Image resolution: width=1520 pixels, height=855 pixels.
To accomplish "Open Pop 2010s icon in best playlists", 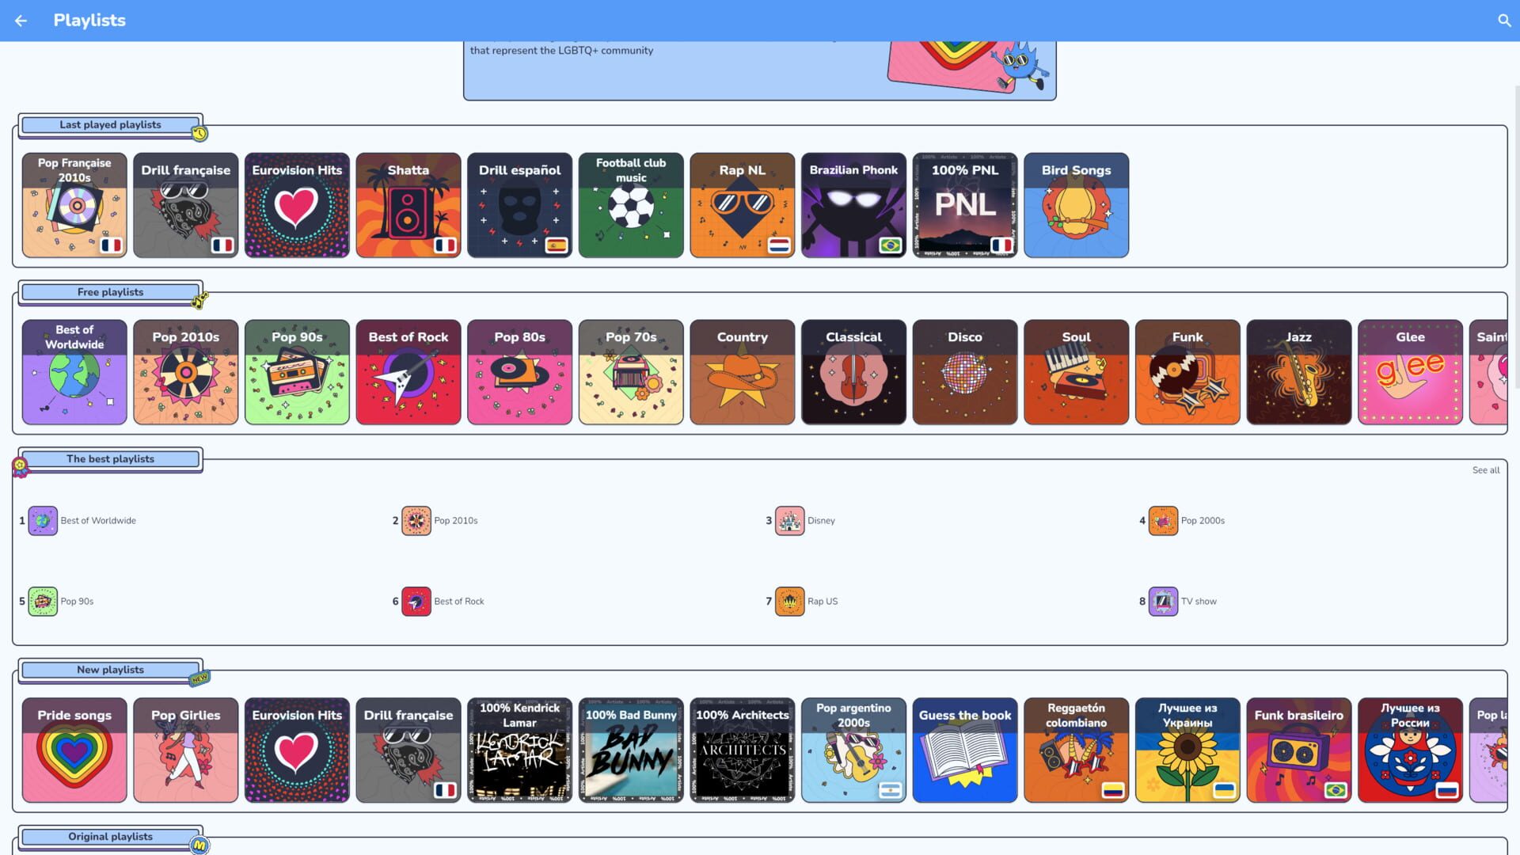I will pyautogui.click(x=416, y=521).
